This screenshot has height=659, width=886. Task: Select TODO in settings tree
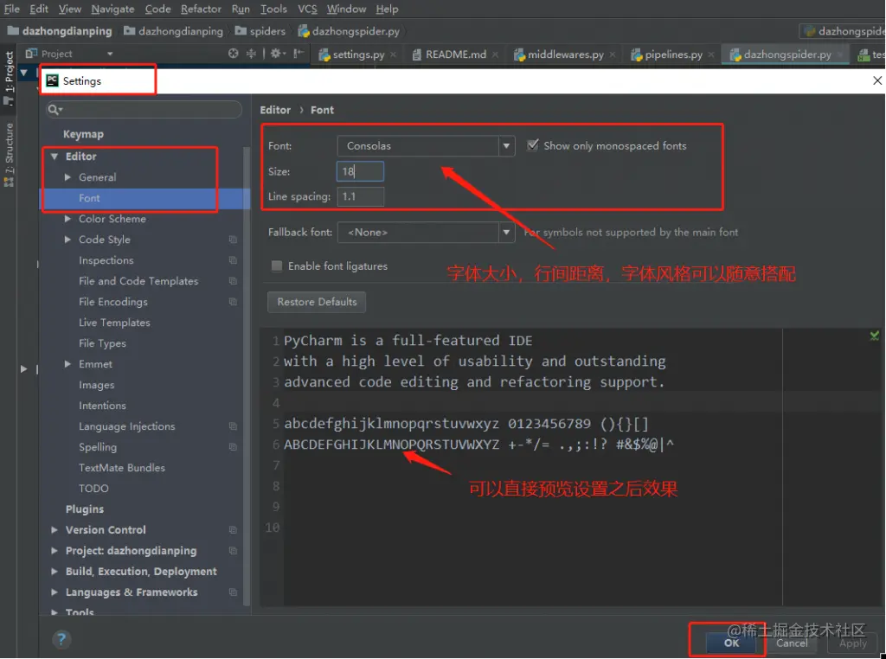click(x=93, y=489)
